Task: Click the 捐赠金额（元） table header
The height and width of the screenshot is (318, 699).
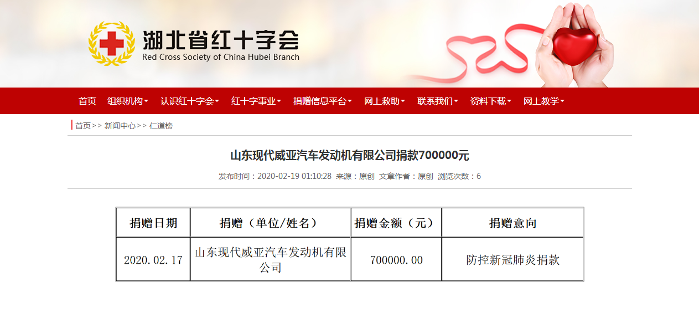Action: click(396, 223)
